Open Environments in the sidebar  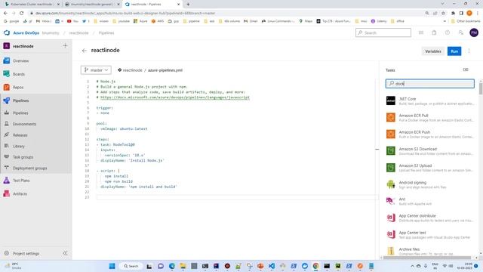click(24, 124)
